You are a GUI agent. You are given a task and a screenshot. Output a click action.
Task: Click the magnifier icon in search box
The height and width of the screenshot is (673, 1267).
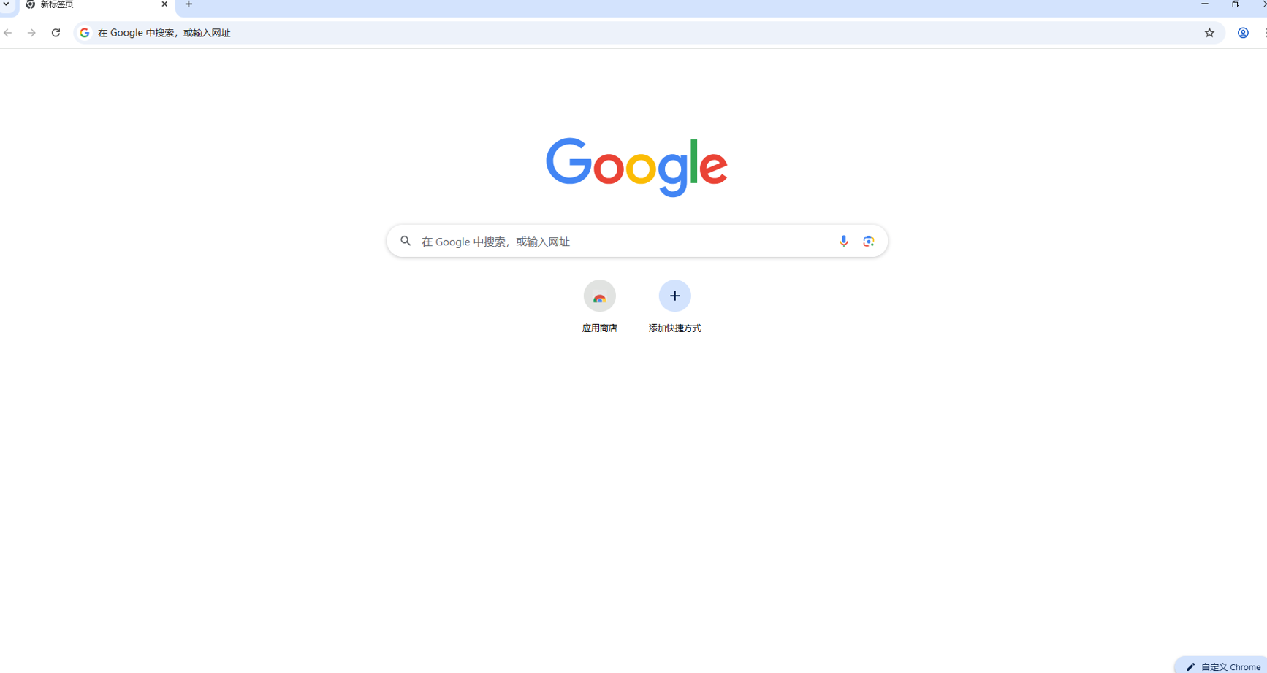(x=406, y=241)
